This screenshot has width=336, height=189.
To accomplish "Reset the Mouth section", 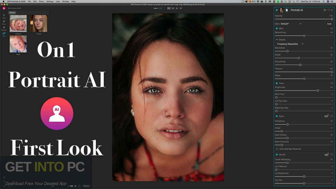I will (332, 155).
